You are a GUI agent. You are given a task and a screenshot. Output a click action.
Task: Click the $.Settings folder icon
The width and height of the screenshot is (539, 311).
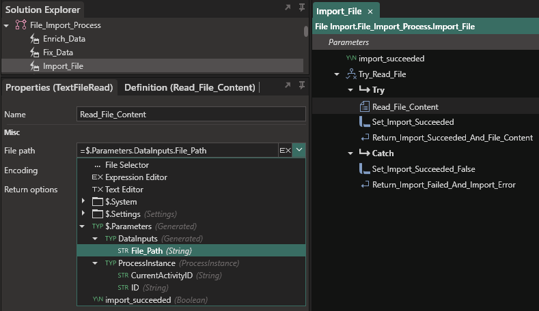tap(98, 214)
